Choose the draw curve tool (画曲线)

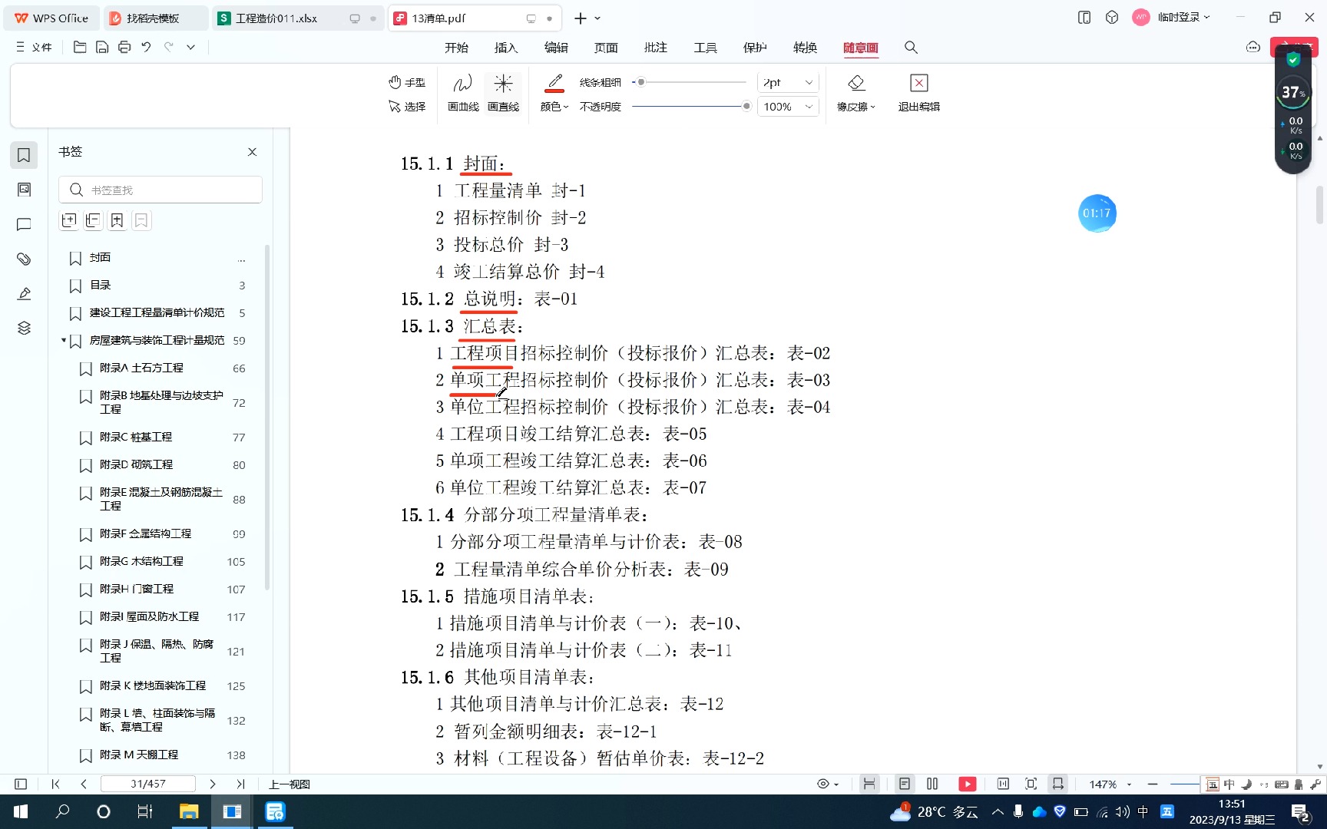click(x=463, y=93)
